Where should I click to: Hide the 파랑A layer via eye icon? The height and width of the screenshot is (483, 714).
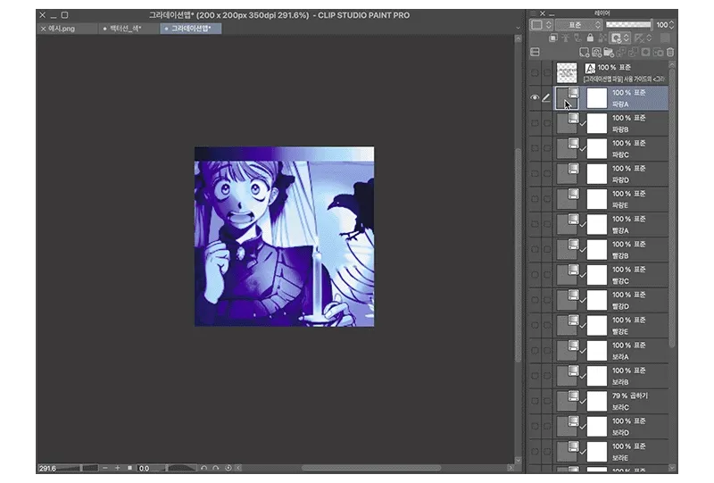tap(535, 97)
